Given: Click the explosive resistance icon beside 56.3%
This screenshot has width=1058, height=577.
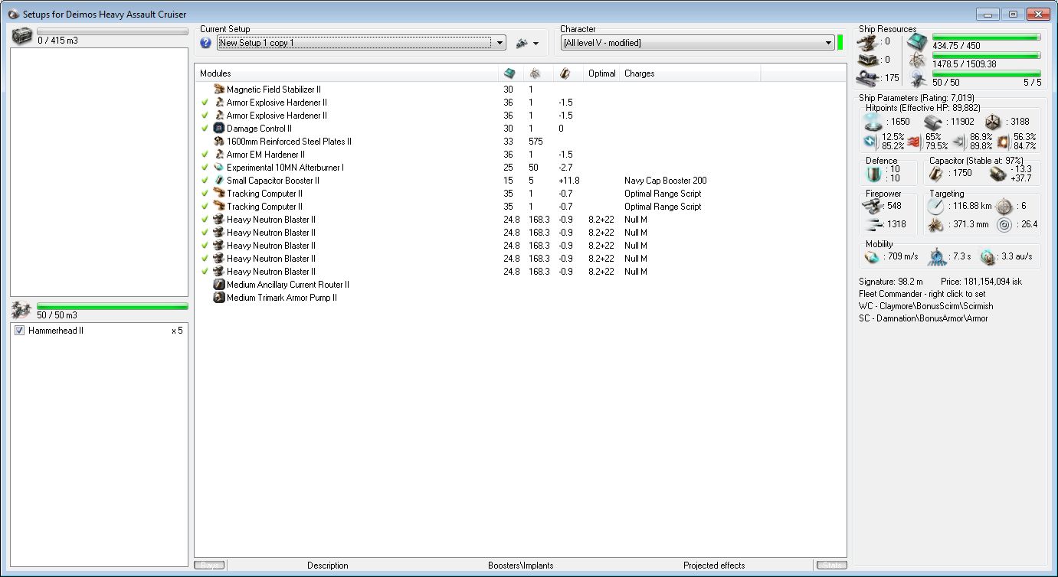Looking at the screenshot, I should pyautogui.click(x=1004, y=141).
